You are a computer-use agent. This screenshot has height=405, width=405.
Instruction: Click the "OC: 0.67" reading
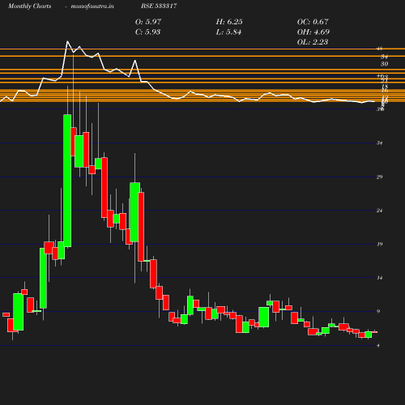point(313,22)
